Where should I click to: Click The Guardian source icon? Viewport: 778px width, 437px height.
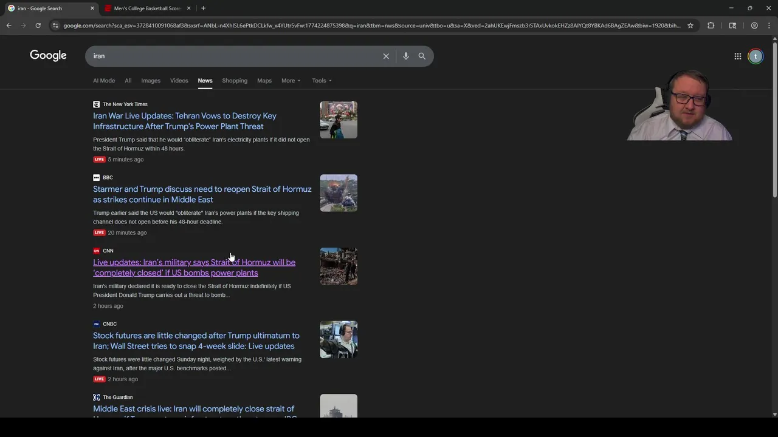tap(96, 397)
